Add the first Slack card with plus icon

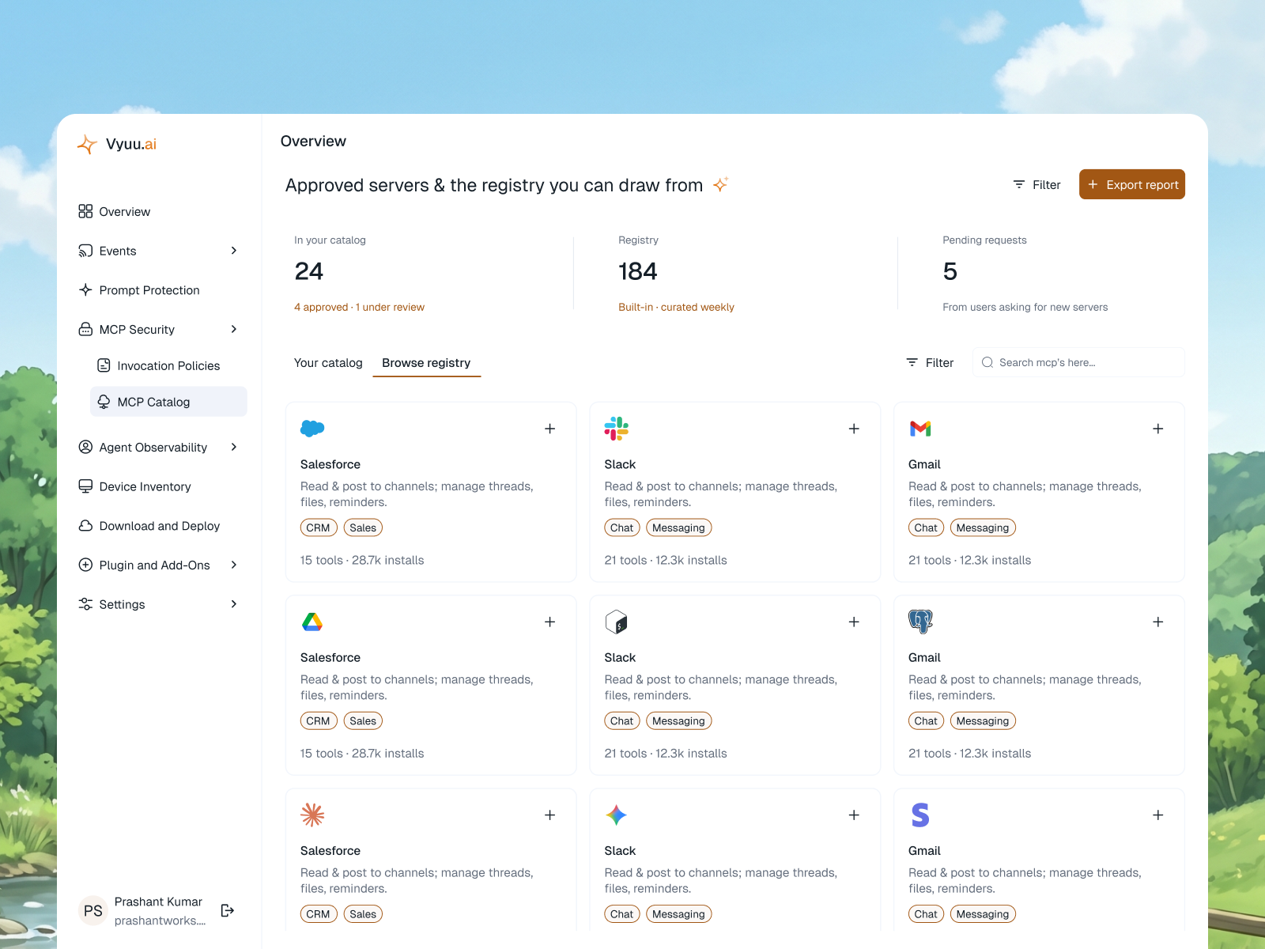pos(854,429)
